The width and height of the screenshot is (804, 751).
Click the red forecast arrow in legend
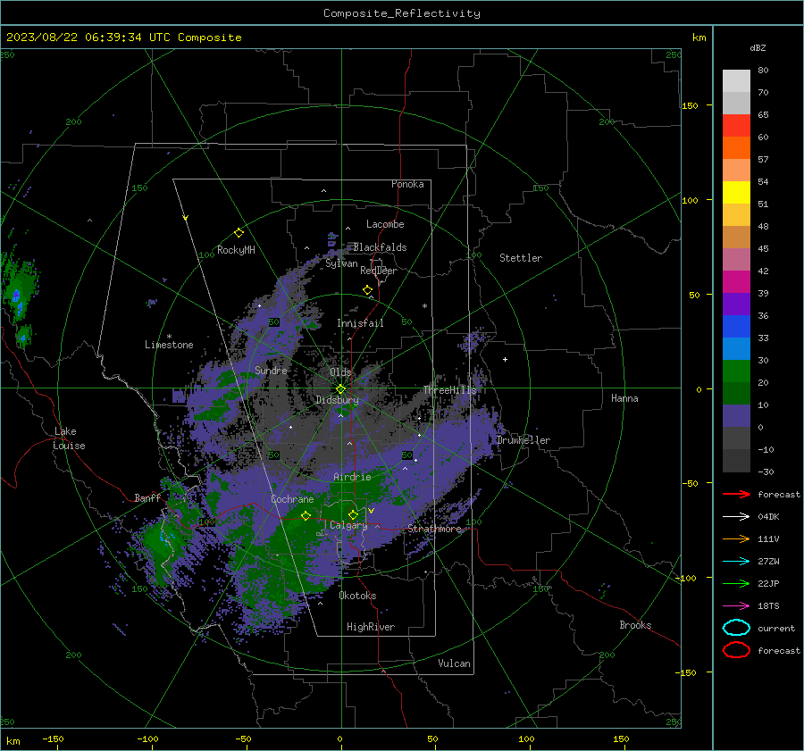[736, 494]
